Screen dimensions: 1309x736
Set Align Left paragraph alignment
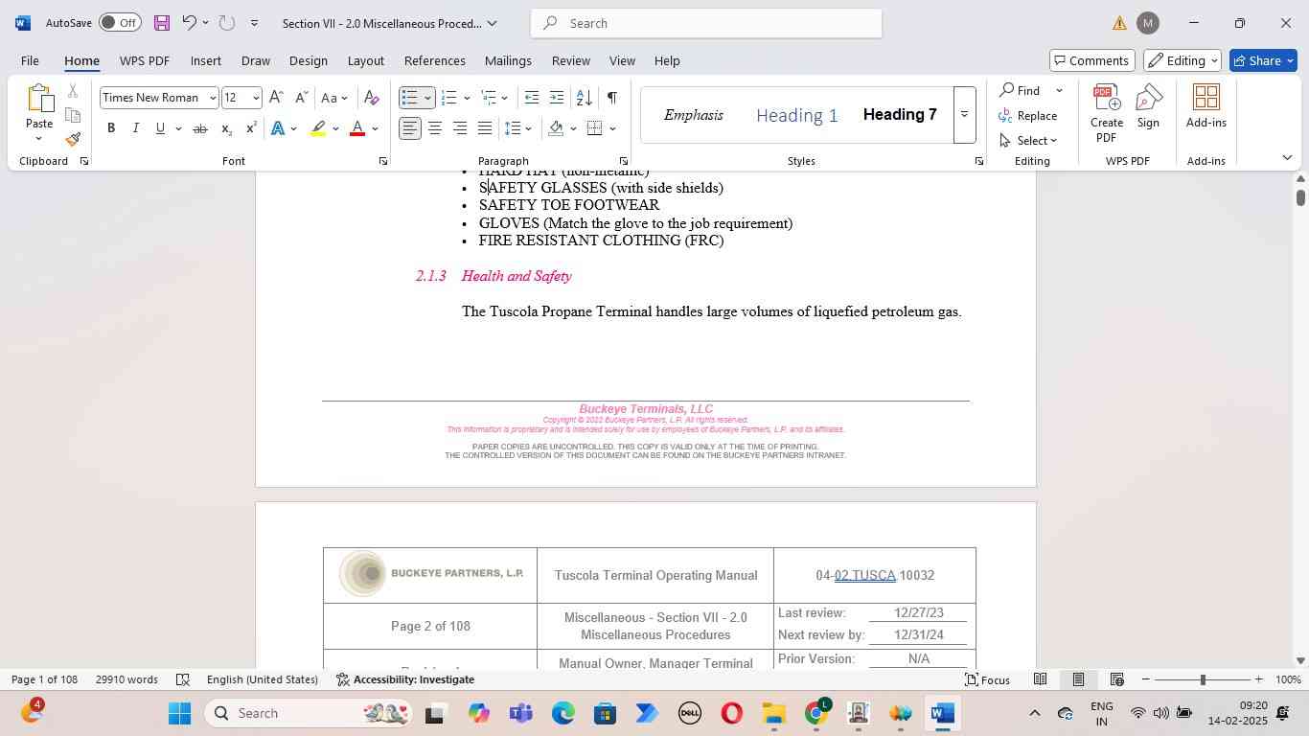(x=409, y=128)
